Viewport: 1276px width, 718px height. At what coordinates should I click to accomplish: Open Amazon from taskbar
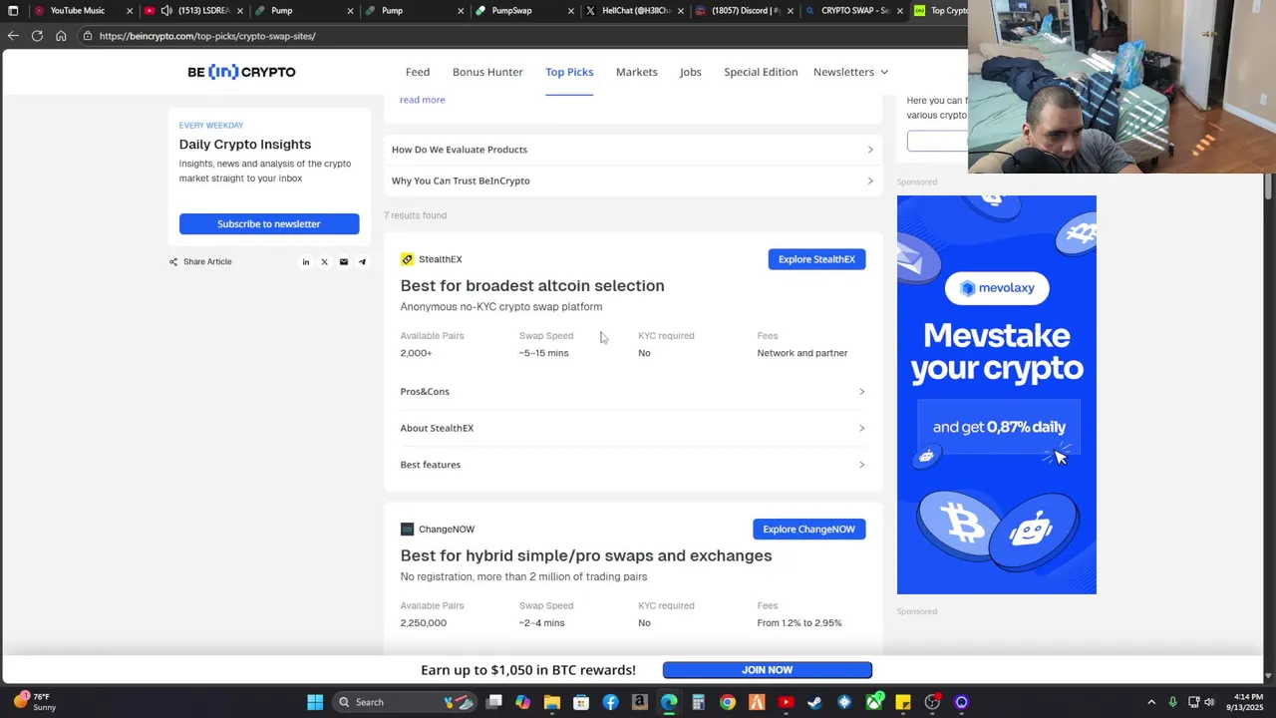tap(640, 702)
